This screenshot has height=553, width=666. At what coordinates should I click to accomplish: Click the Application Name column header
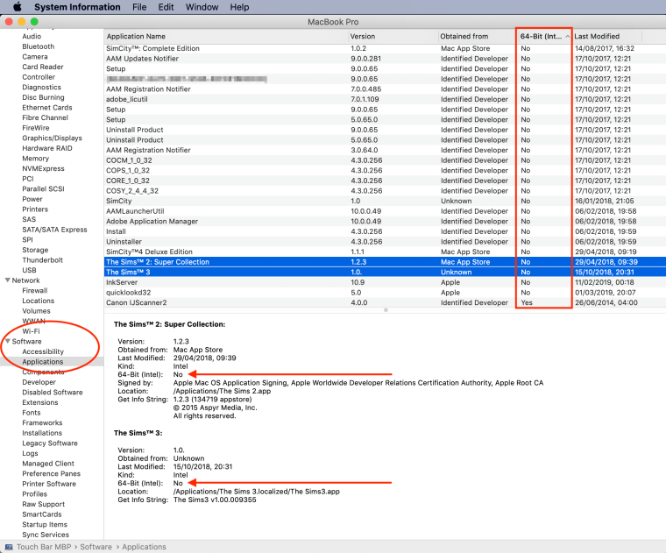[x=136, y=36]
